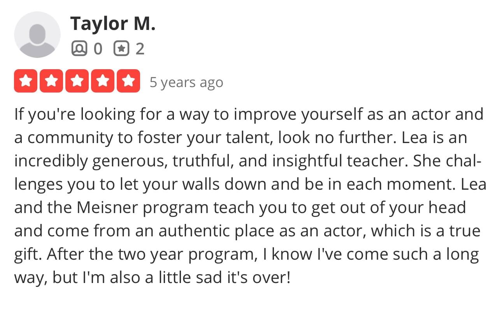Select the second red rating star
Viewport: 502px width, 311px height.
tap(51, 81)
